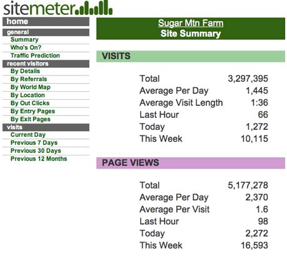
Task: View visitors By Referrals
Action: tap(29, 79)
